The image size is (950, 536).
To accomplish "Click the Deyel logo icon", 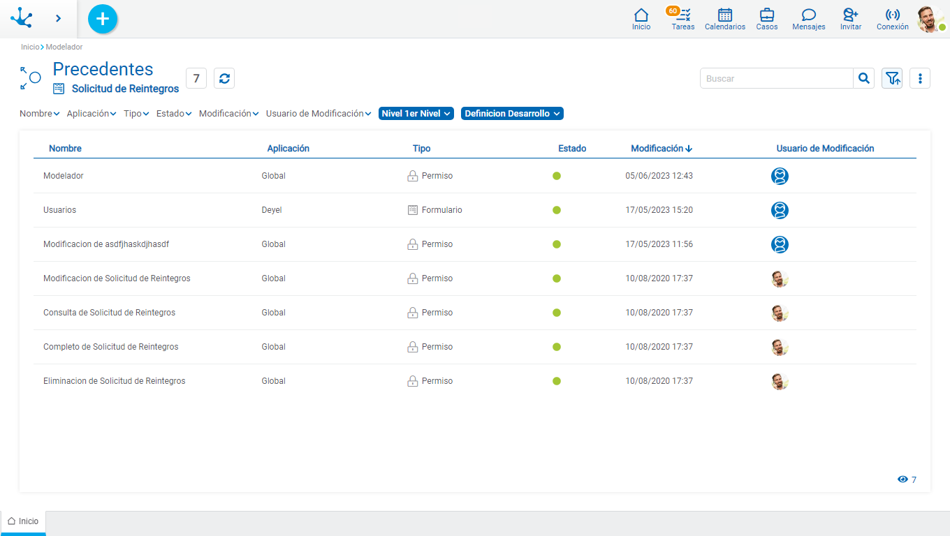I will click(x=22, y=18).
